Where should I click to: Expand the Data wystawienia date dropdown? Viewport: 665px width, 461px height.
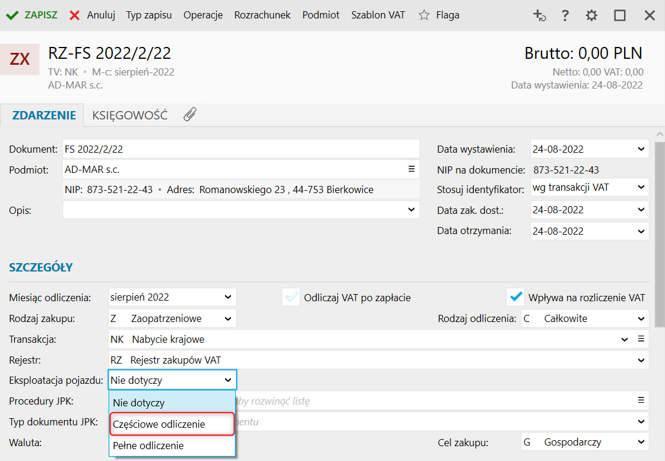[x=640, y=149]
